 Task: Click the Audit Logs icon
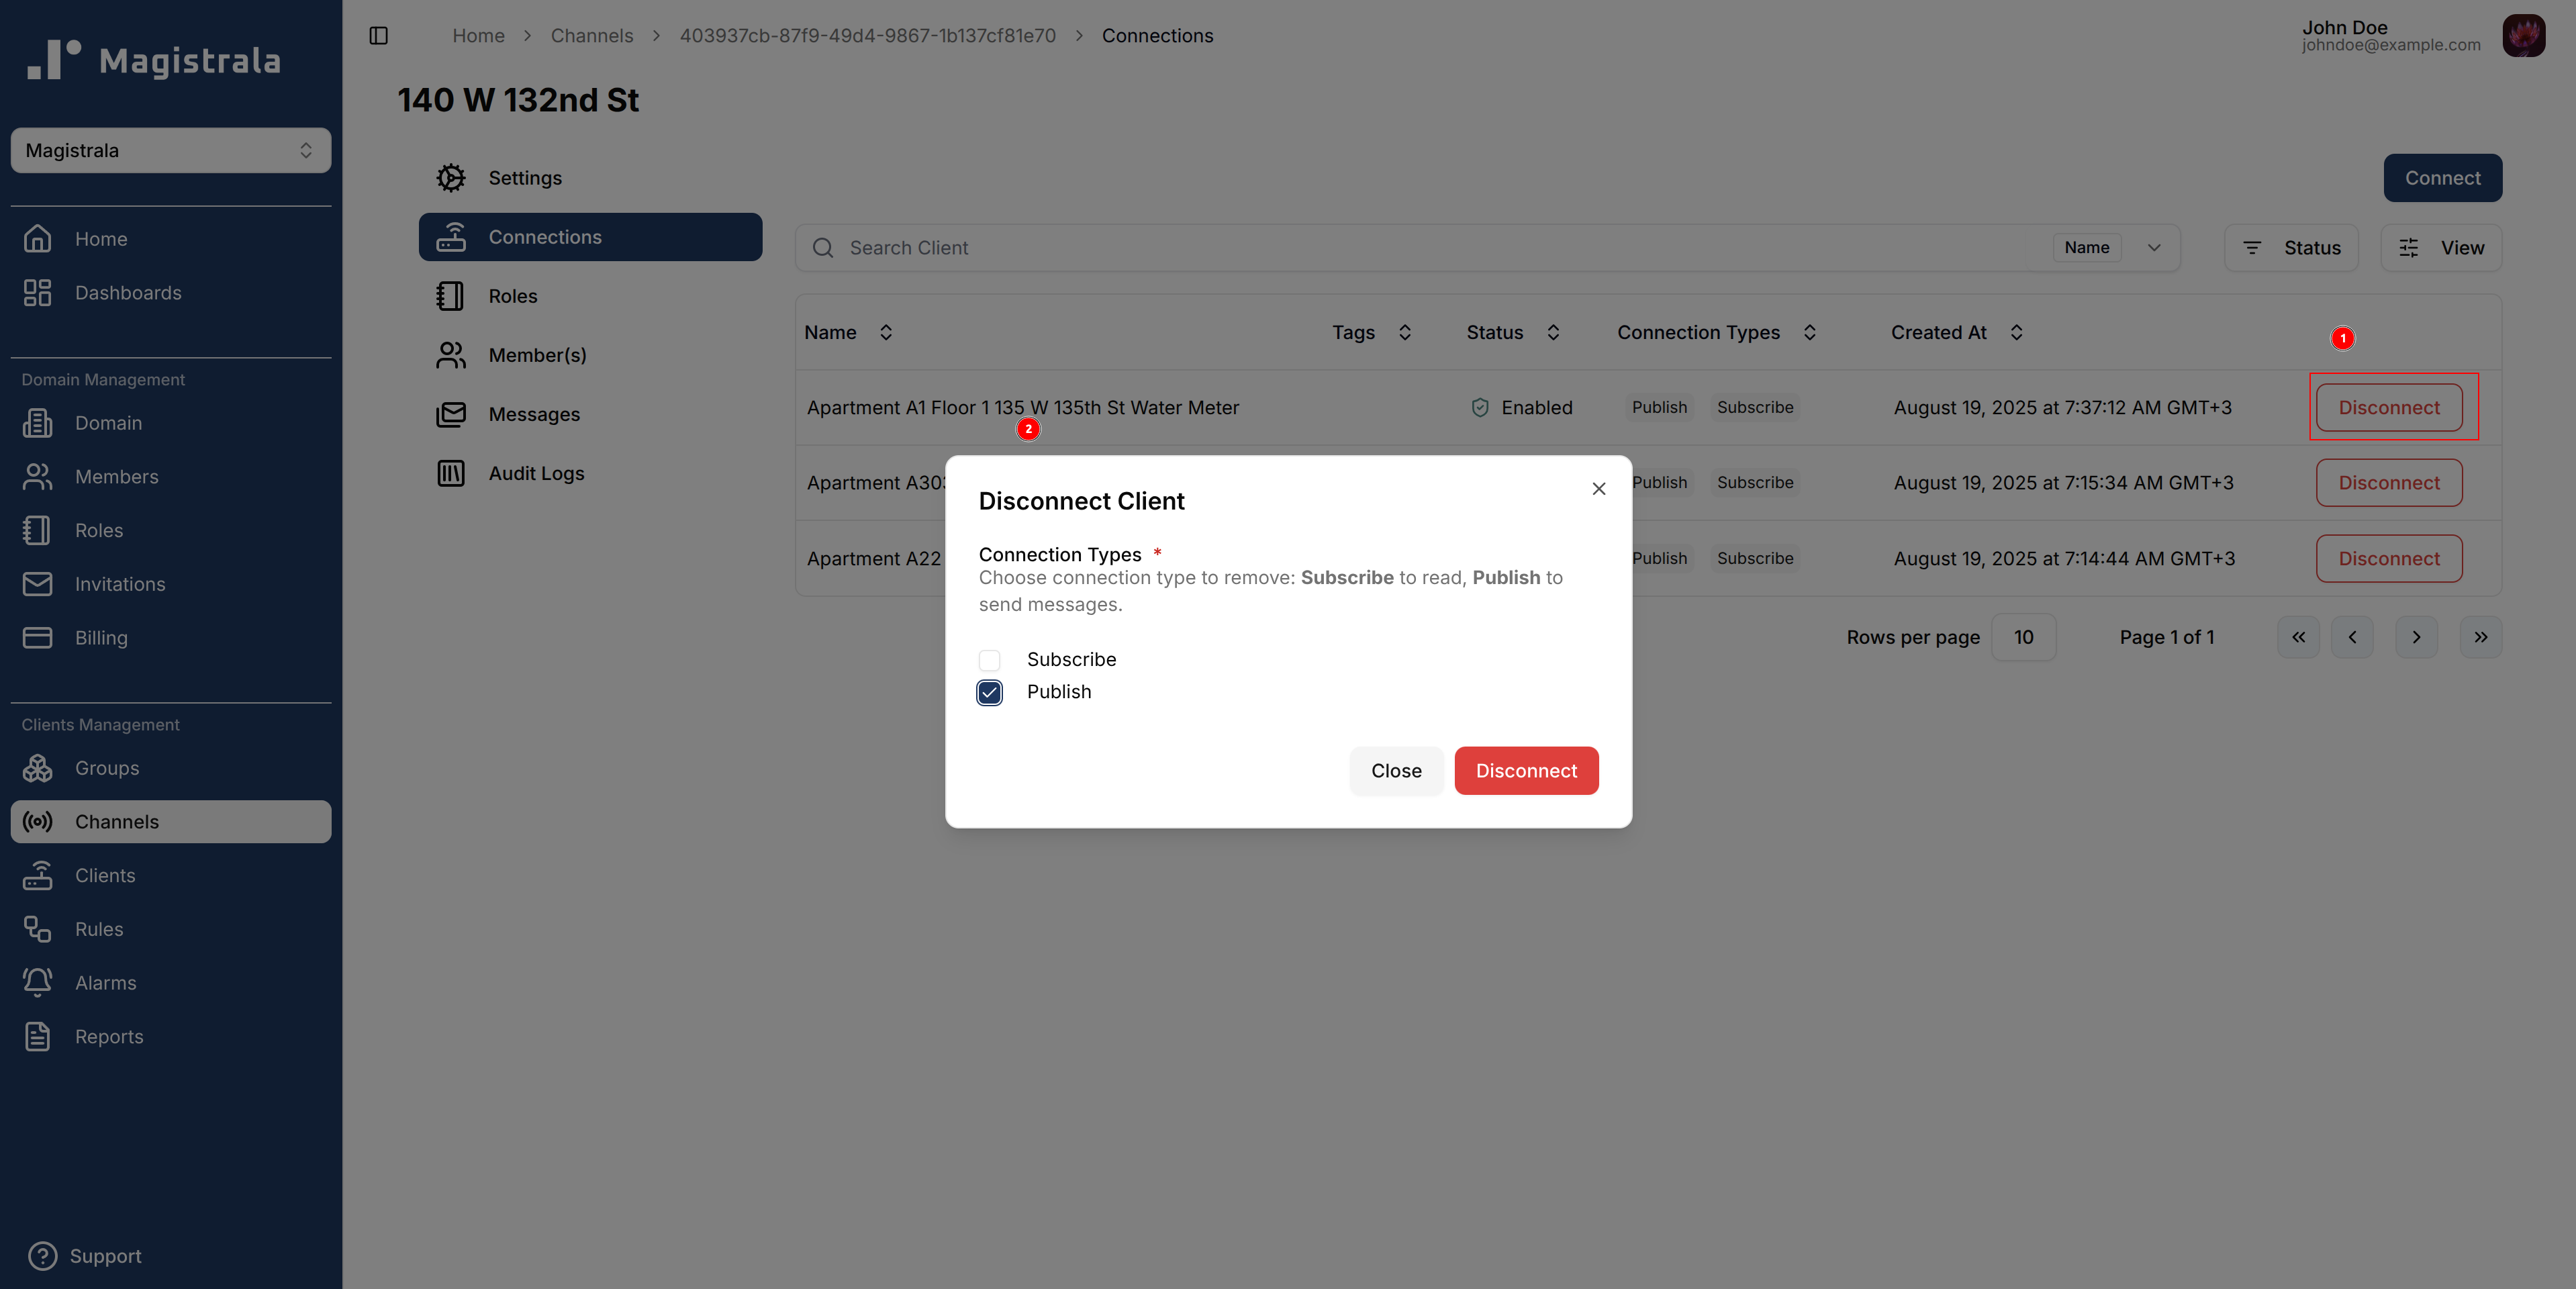(451, 473)
